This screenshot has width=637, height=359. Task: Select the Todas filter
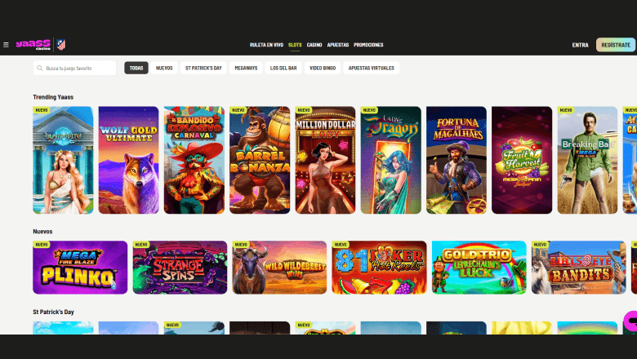click(136, 68)
